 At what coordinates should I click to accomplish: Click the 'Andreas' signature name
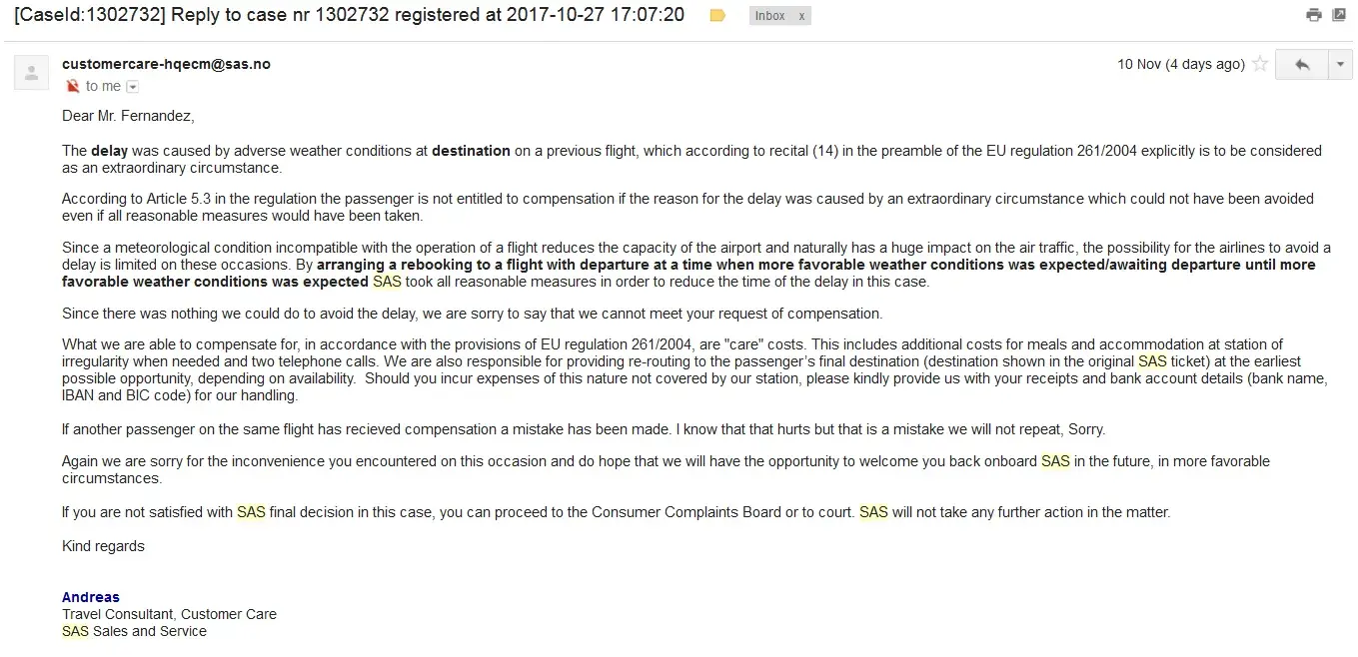point(91,597)
